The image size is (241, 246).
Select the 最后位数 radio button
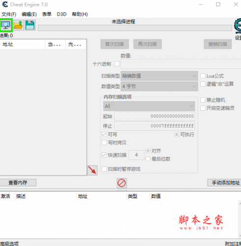coord(148,159)
